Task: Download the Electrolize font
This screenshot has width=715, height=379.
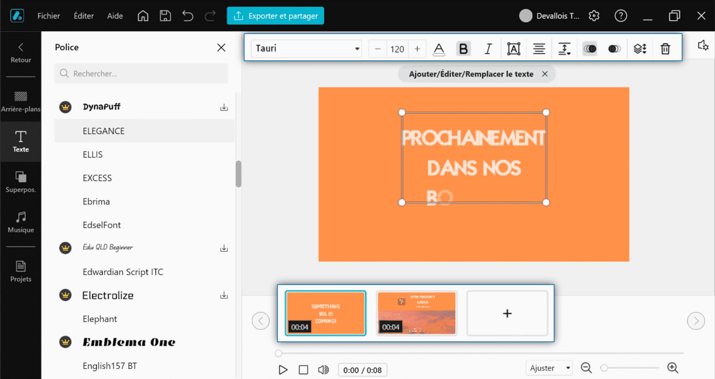Action: pos(224,295)
